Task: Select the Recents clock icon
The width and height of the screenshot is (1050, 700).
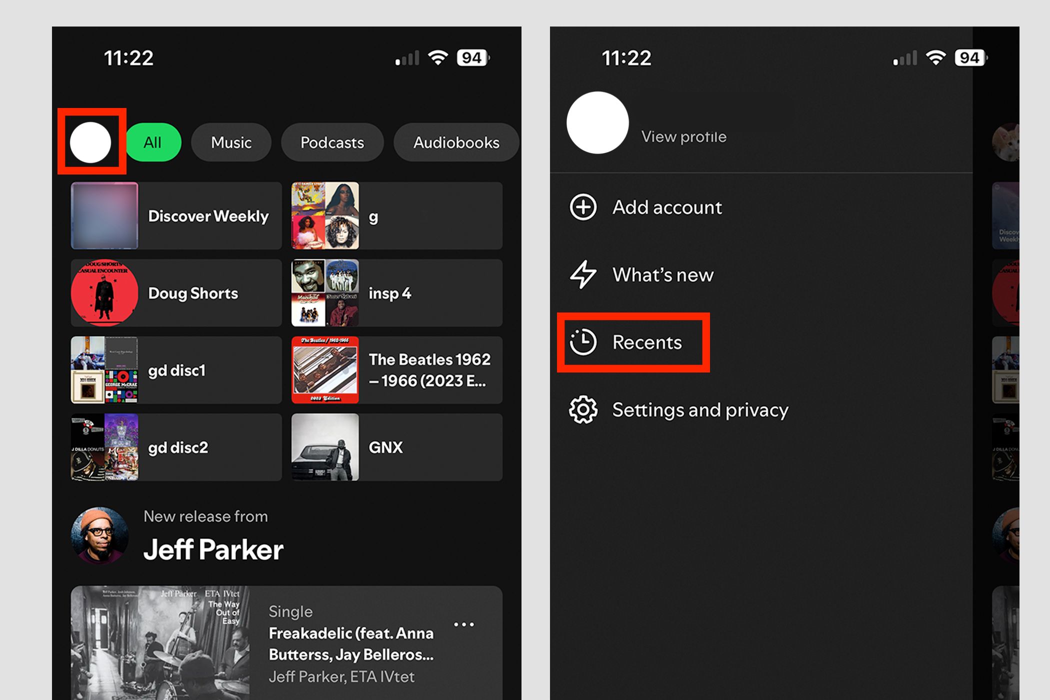Action: click(583, 342)
